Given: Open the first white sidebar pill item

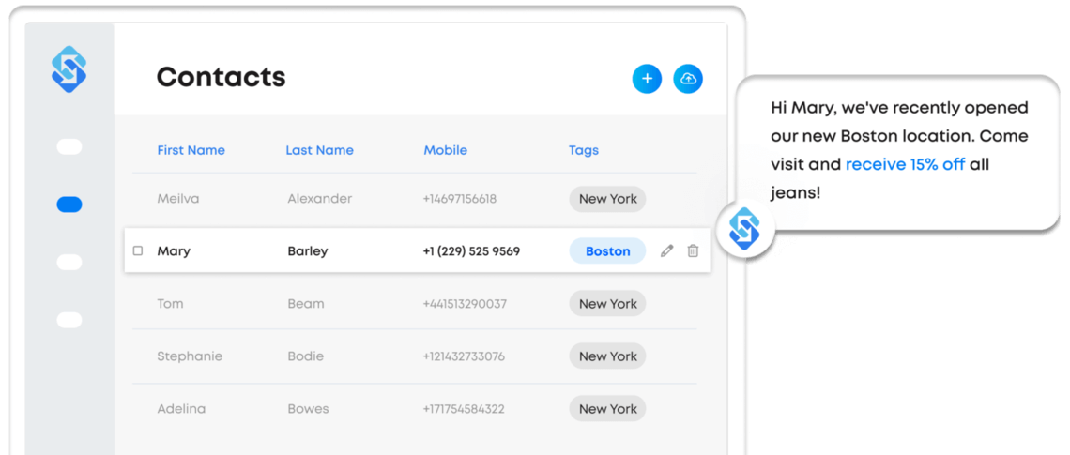Looking at the screenshot, I should pyautogui.click(x=69, y=146).
